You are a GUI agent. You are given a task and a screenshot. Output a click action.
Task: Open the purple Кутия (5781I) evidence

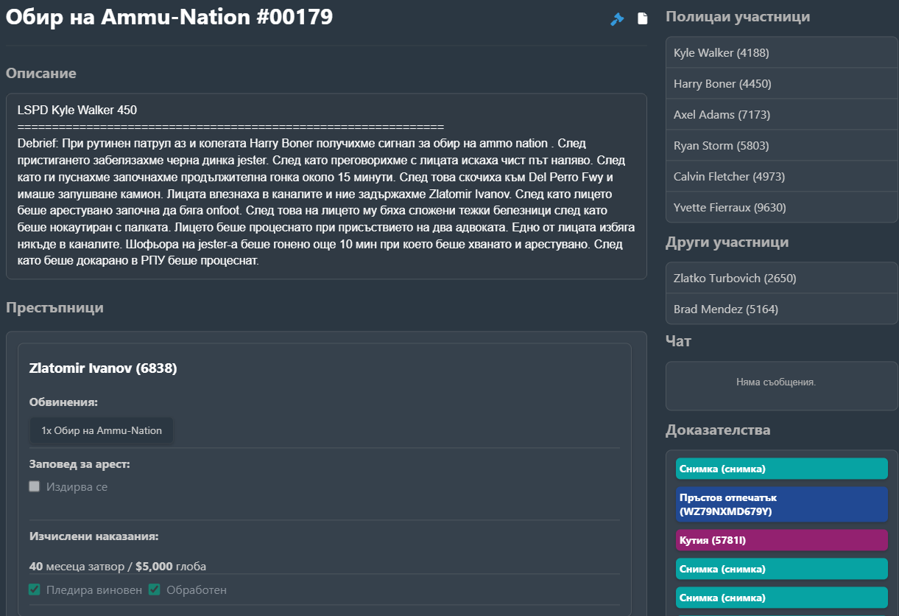781,540
